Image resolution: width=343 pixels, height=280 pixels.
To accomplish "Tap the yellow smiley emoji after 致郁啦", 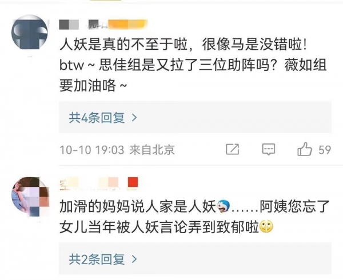I will pos(266,227).
